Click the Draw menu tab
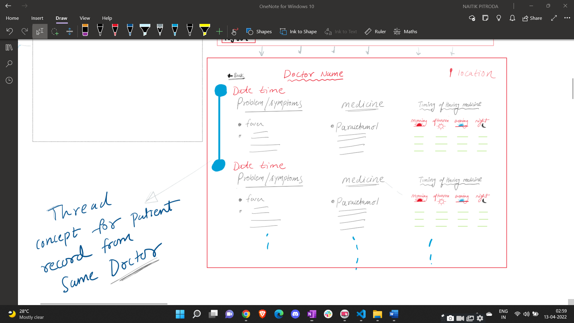The width and height of the screenshot is (574, 323). [x=62, y=18]
